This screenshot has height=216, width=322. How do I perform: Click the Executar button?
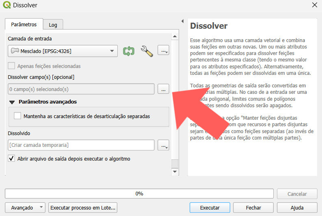coord(210,208)
